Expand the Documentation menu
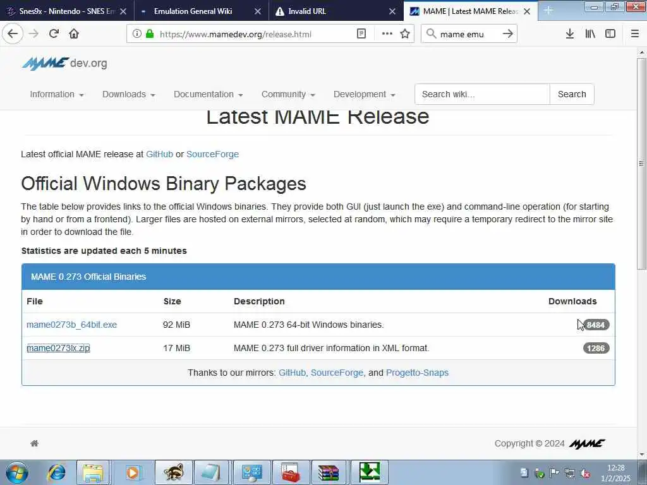647x485 pixels. pos(208,95)
